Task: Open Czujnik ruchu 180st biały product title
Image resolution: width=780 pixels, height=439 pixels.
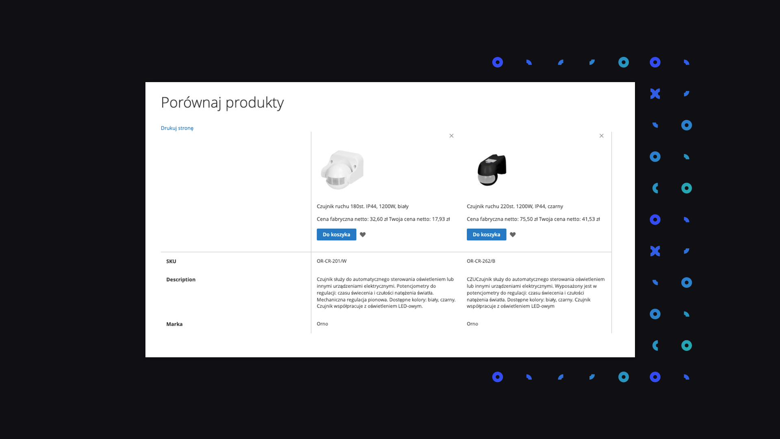Action: point(362,206)
